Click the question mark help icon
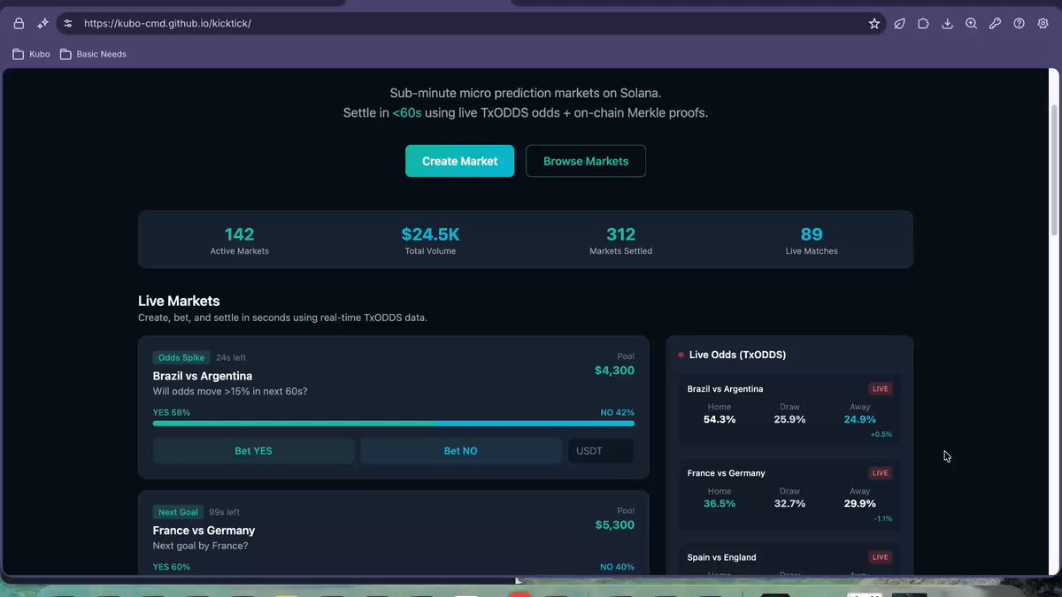This screenshot has height=597, width=1062. tap(1019, 24)
